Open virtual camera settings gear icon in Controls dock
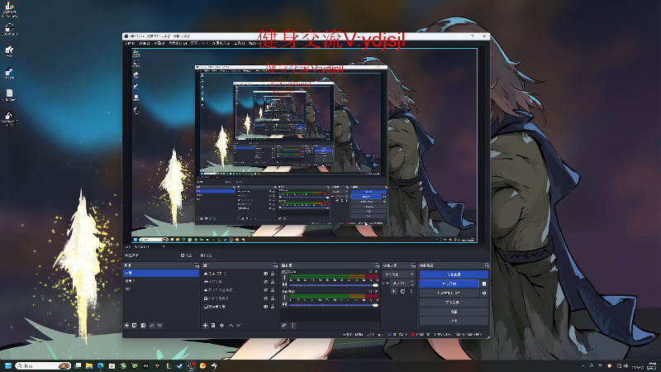Viewport: 661px width, 372px height. click(484, 293)
